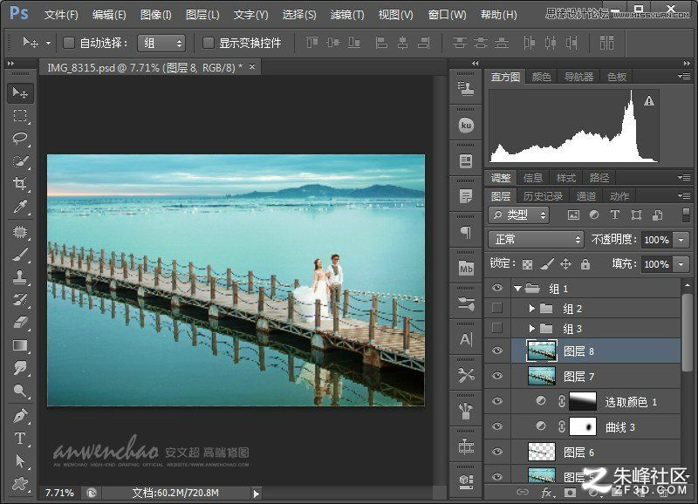Enable the 显示变换控件 checkbox

tap(209, 43)
